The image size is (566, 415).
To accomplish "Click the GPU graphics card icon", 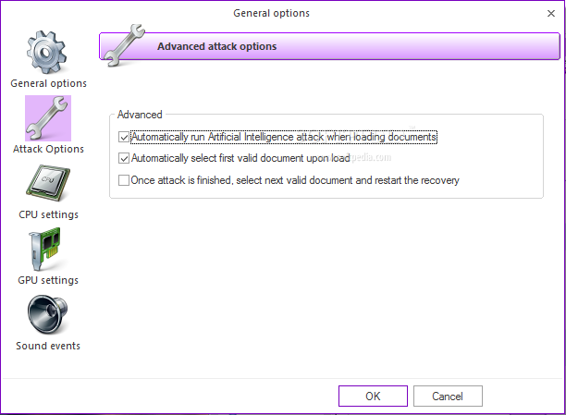I will pos(48,250).
